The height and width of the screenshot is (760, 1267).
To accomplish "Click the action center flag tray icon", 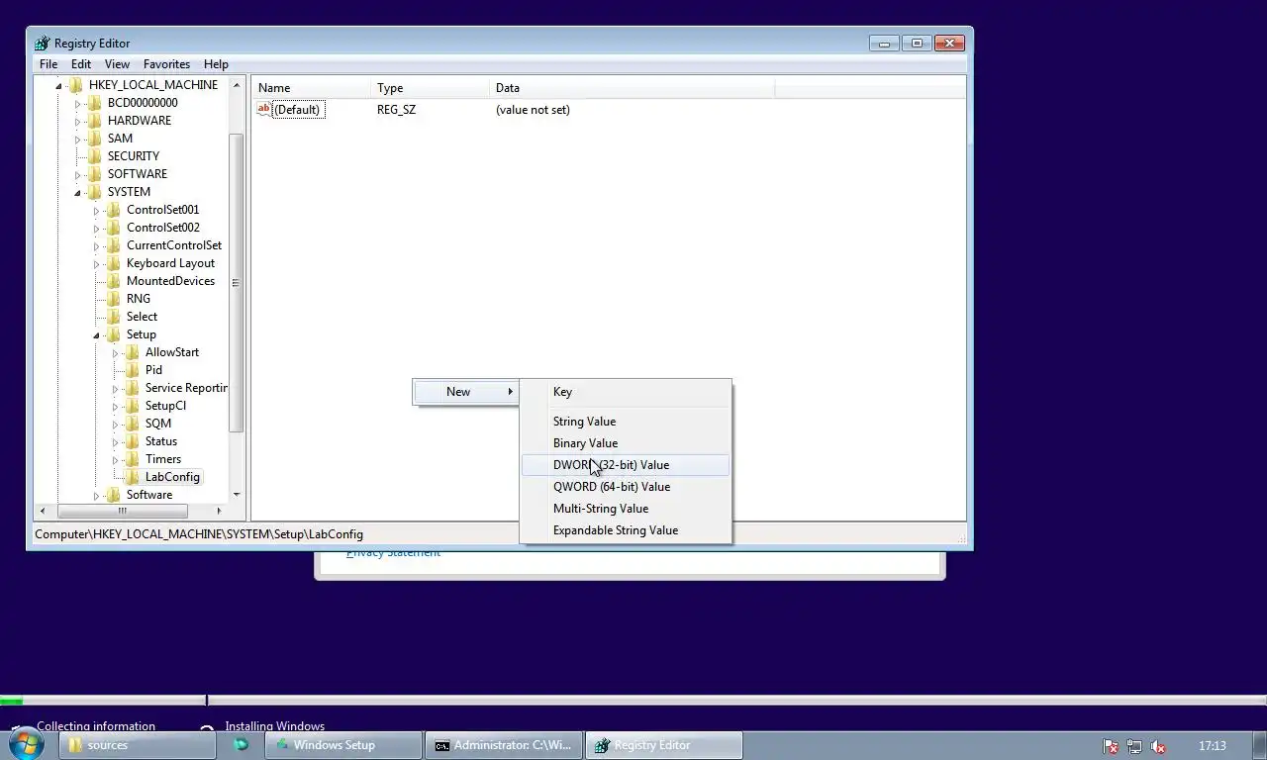I will [x=1111, y=746].
